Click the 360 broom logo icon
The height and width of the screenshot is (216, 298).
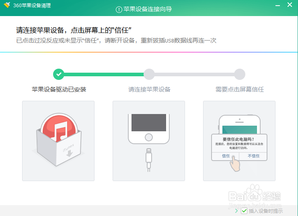7,5
